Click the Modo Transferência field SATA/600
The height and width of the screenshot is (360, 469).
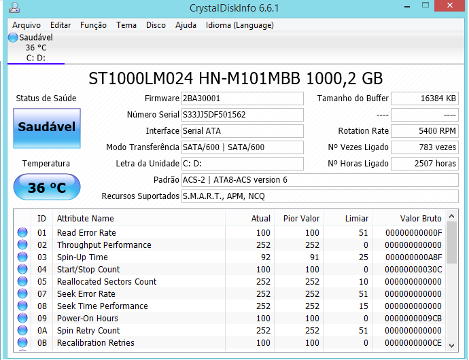pyautogui.click(x=242, y=147)
